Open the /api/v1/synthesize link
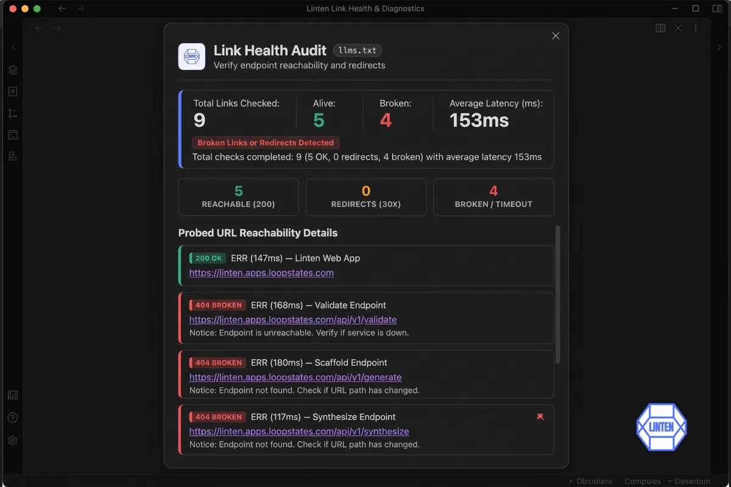Screen dimensions: 731x487 [x=299, y=431]
